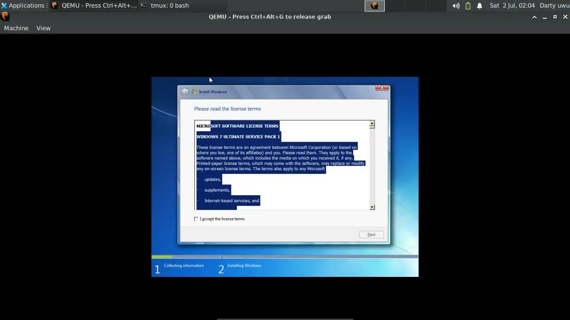
Task: Maximize the QEMU window
Action: [x=555, y=17]
